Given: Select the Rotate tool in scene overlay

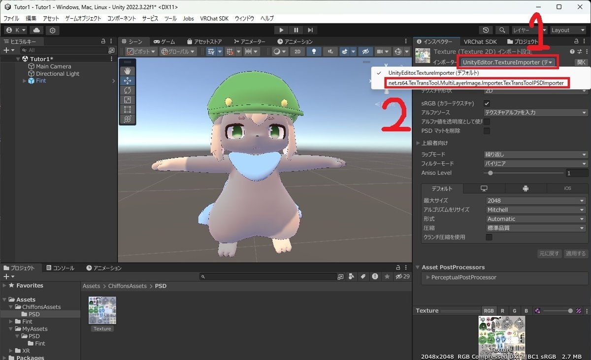Looking at the screenshot, I should 127,90.
